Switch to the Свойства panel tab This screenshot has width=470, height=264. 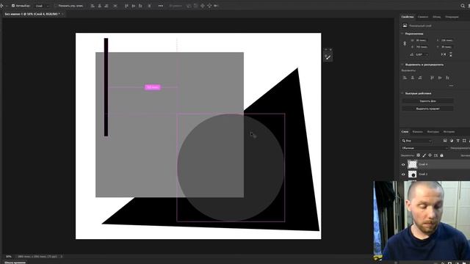tap(408, 17)
